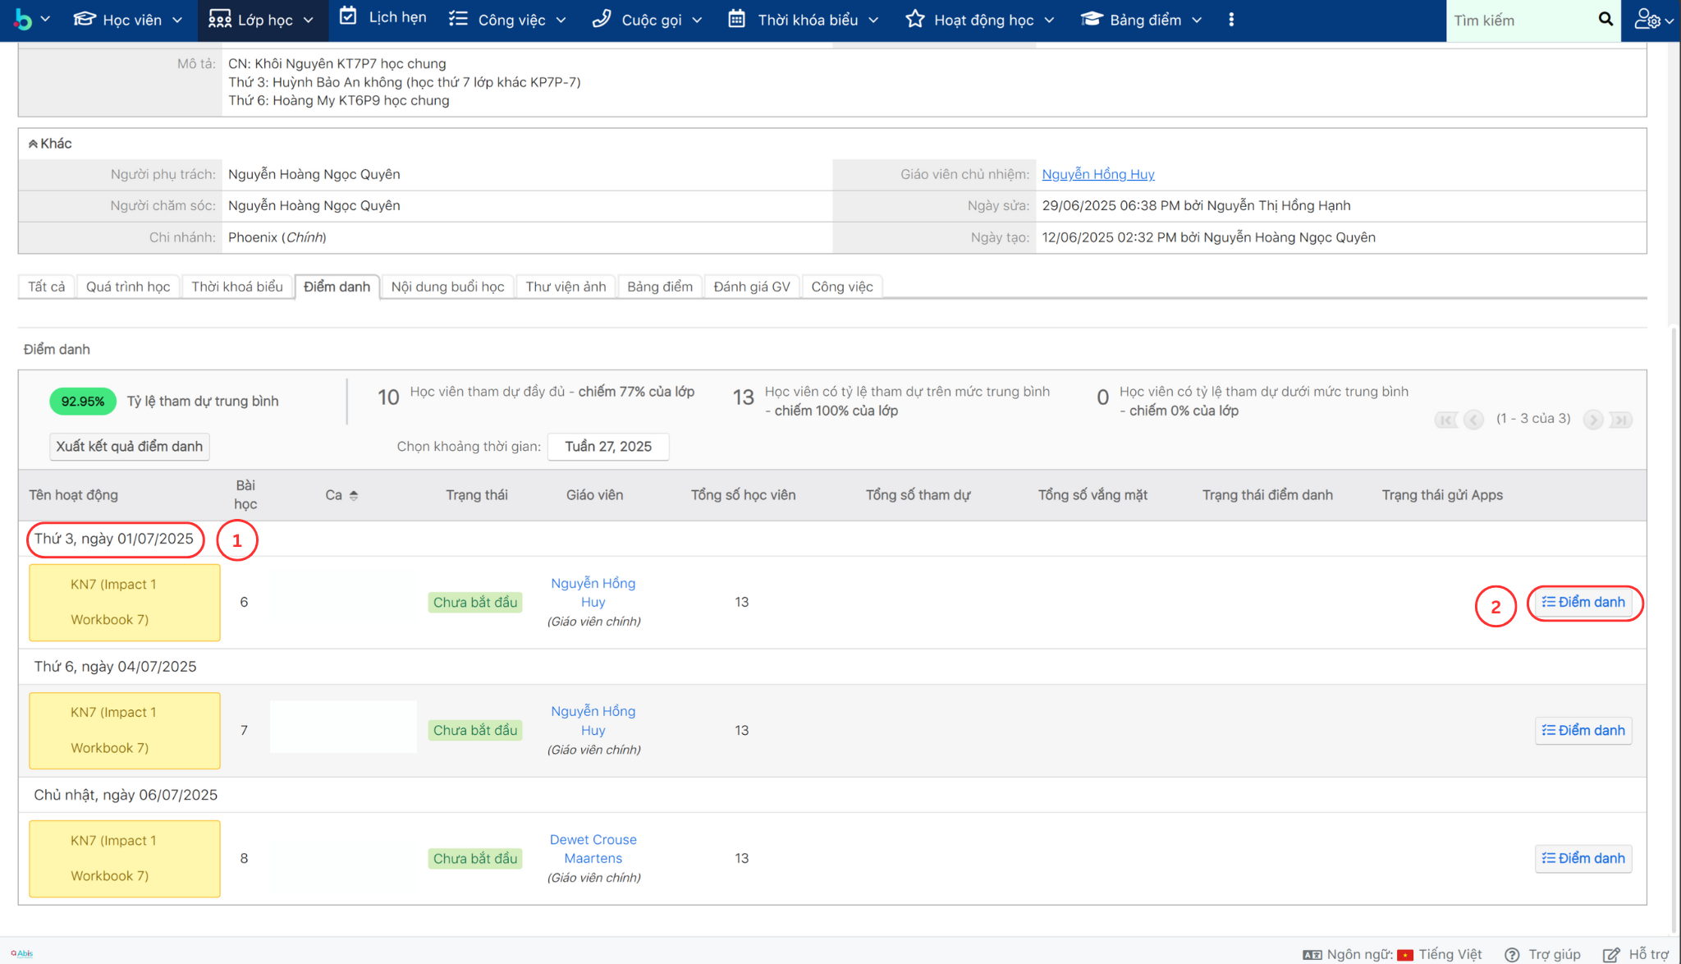Switch to the Bảng điểm tab
Viewport: 1681px width, 964px height.
[659, 287]
